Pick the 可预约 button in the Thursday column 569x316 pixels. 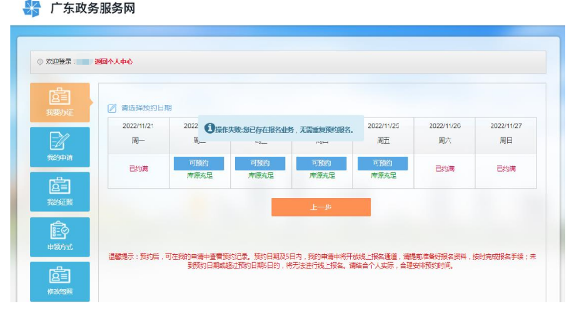(x=321, y=163)
